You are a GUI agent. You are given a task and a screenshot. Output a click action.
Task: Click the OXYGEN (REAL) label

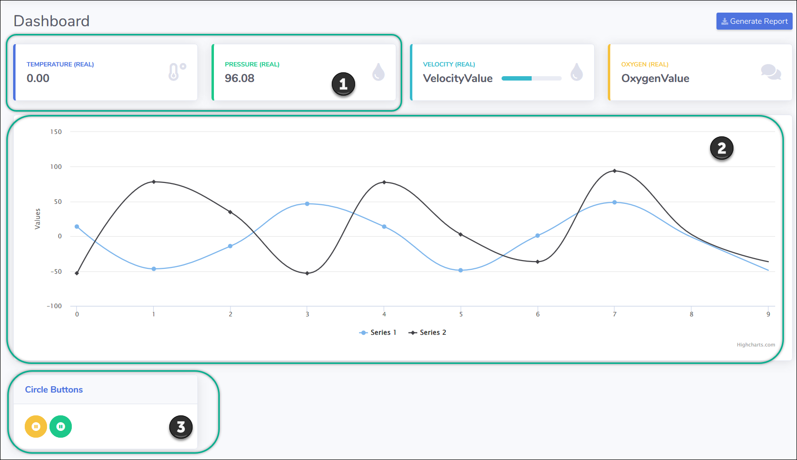(645, 64)
